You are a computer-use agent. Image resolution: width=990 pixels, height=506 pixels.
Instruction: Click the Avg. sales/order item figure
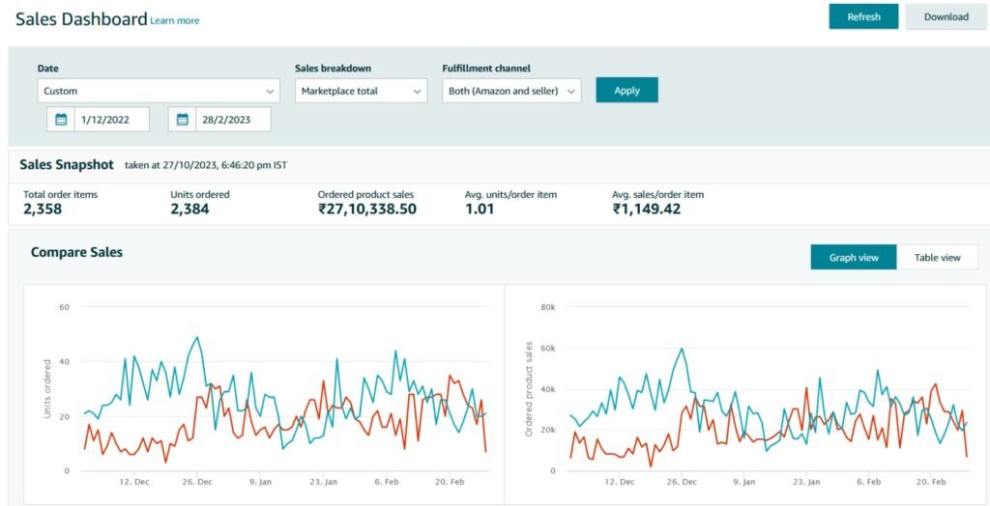tap(647, 209)
